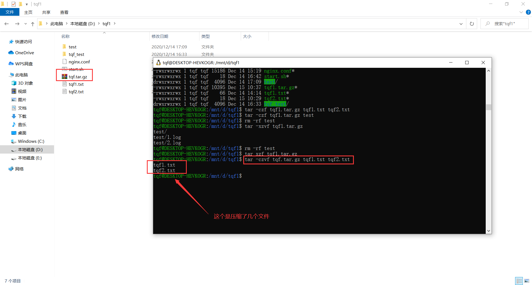This screenshot has width=532, height=285.
Task: Click 此电脑 in the address breadcrumb
Action: point(57,24)
